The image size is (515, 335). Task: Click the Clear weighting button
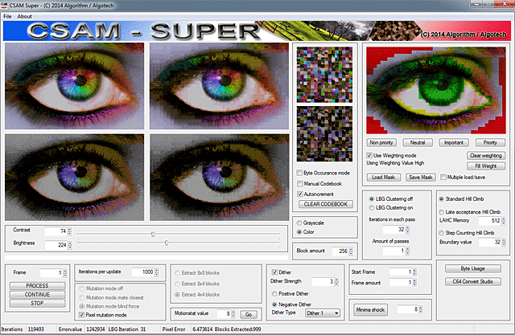pyautogui.click(x=486, y=155)
